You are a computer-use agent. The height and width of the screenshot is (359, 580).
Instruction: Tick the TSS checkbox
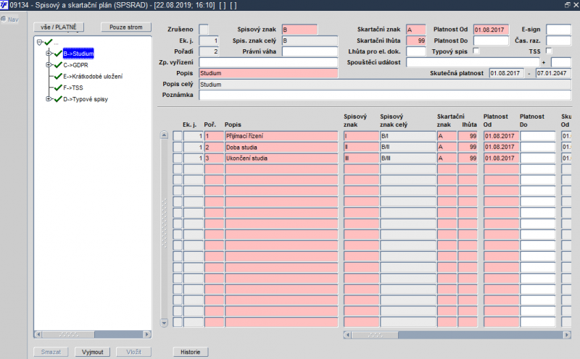(549, 51)
